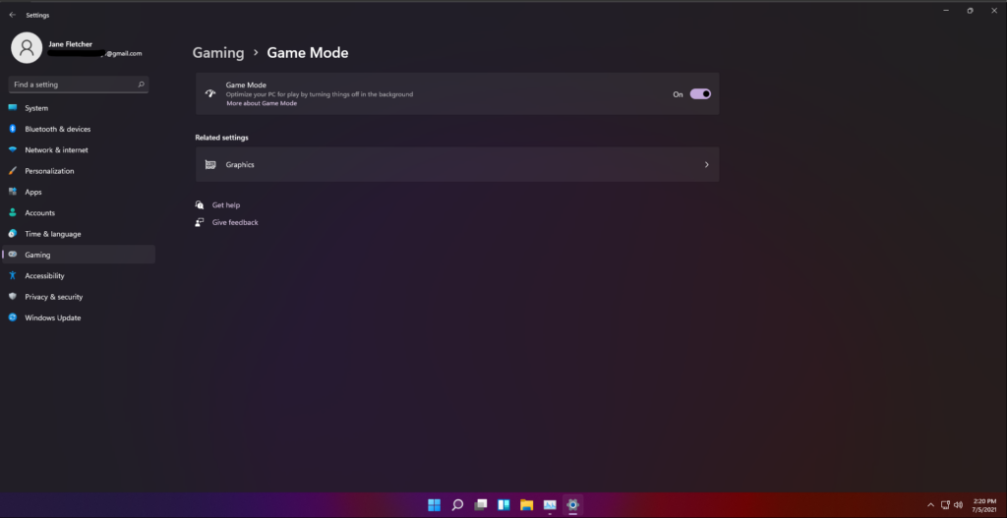This screenshot has height=518, width=1007.
Task: Open taskbar Search icon
Action: pyautogui.click(x=457, y=505)
